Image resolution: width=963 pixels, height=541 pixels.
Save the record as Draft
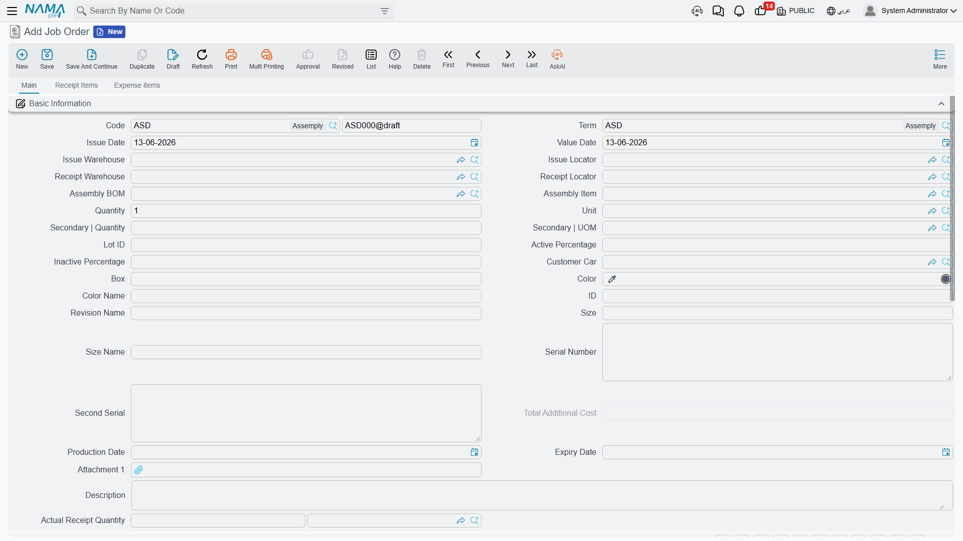[x=173, y=59]
